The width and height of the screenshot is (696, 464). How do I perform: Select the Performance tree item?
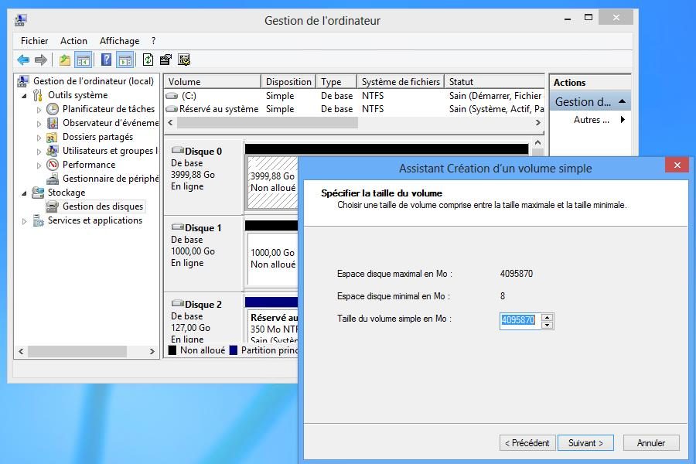pyautogui.click(x=88, y=165)
